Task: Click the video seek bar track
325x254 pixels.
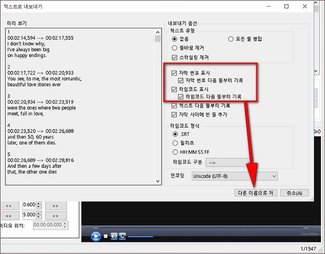Action: 200,228
